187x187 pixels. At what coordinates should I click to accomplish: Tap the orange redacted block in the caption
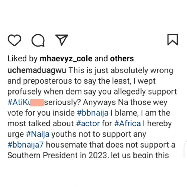pos(37,102)
